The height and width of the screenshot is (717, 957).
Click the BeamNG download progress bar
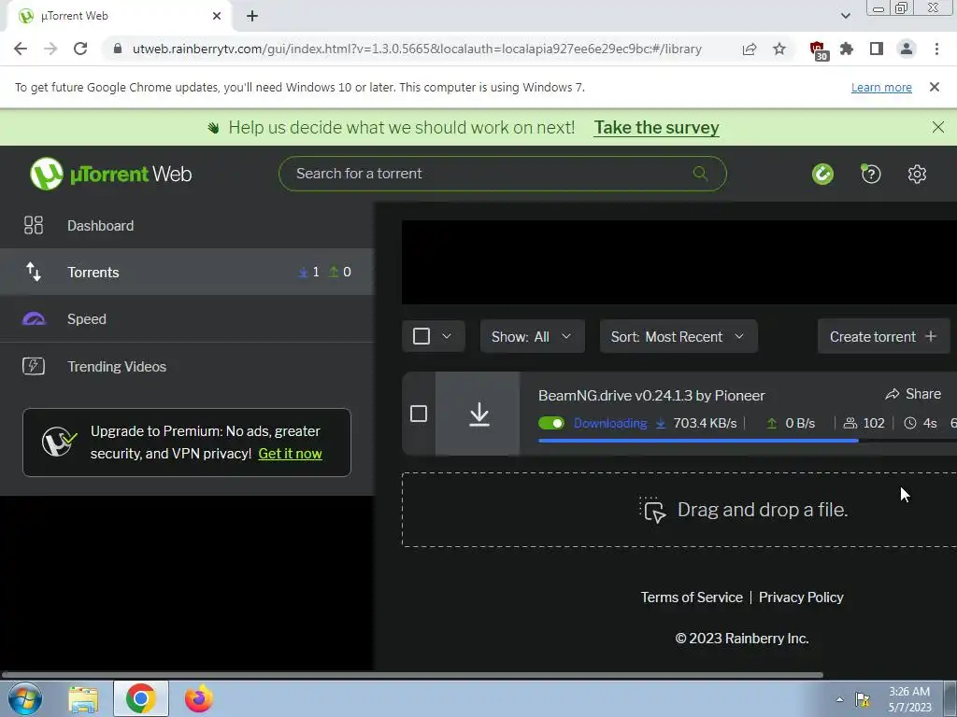(747, 441)
